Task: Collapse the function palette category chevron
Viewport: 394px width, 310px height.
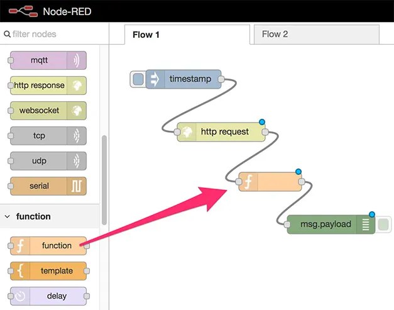Action: point(8,216)
